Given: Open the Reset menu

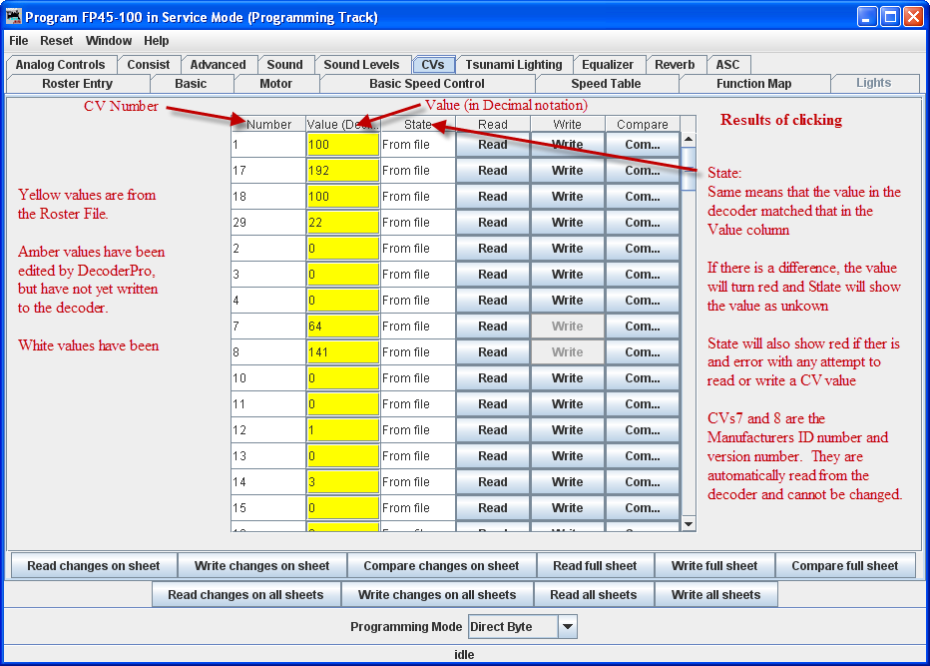Looking at the screenshot, I should pyautogui.click(x=57, y=41).
